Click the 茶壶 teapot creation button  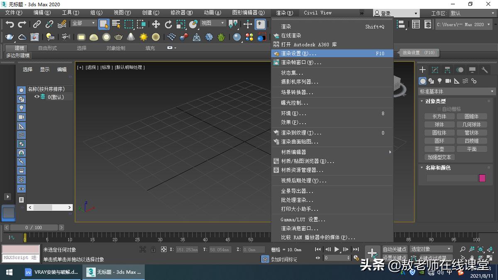(x=439, y=149)
